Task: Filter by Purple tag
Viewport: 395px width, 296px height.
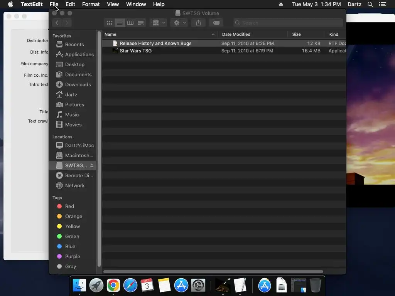Action: coord(73,256)
